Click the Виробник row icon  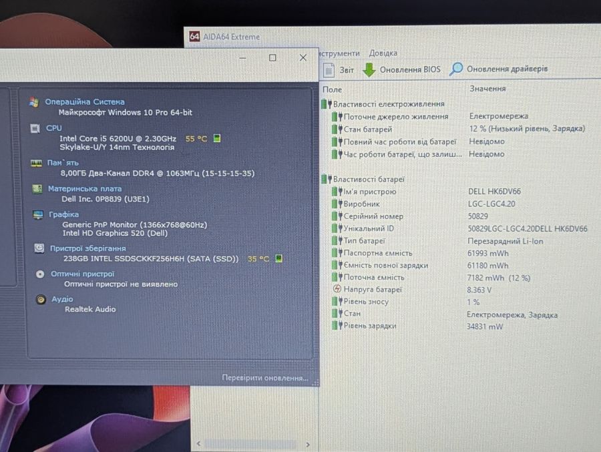337,204
